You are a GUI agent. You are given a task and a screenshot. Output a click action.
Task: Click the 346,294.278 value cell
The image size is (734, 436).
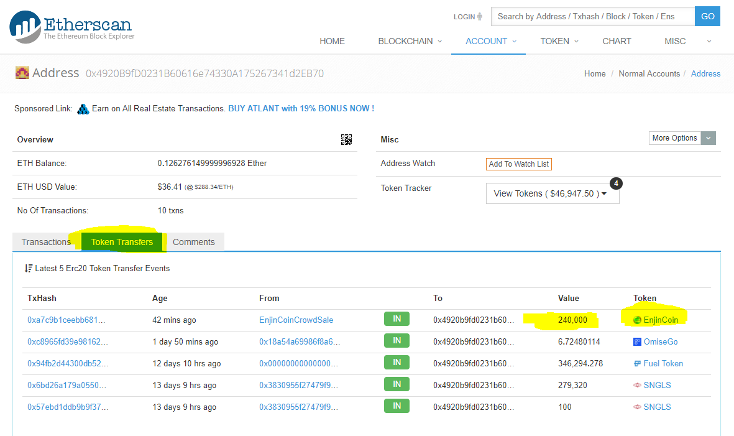(x=580, y=363)
